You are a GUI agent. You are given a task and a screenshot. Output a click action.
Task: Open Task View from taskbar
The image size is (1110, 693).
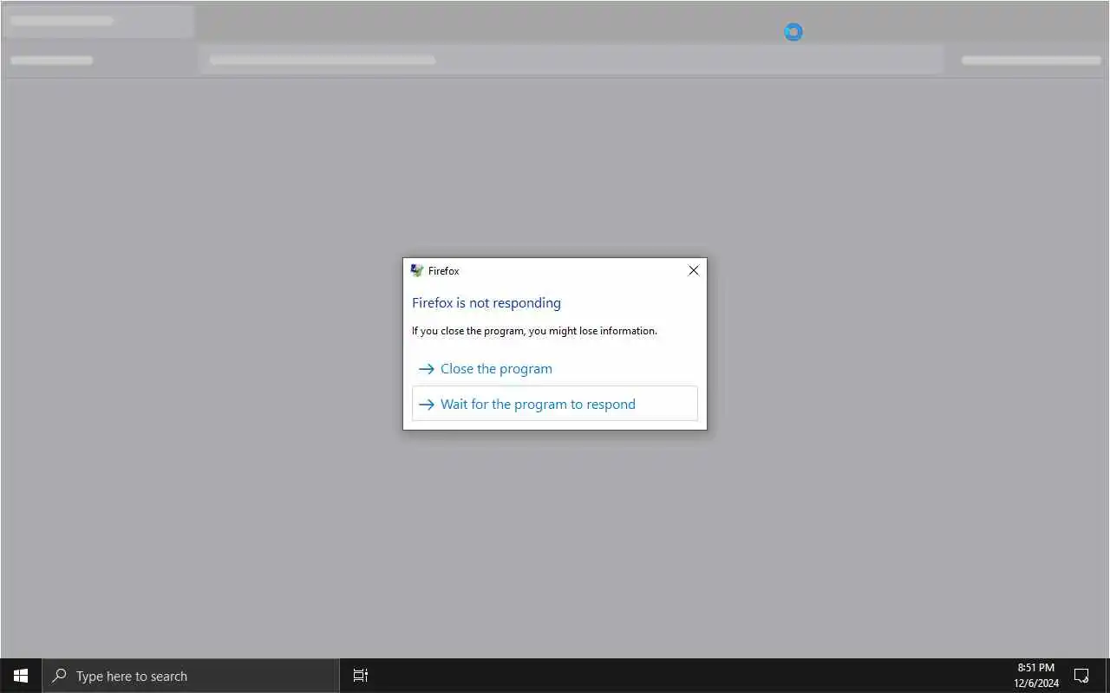[361, 676]
